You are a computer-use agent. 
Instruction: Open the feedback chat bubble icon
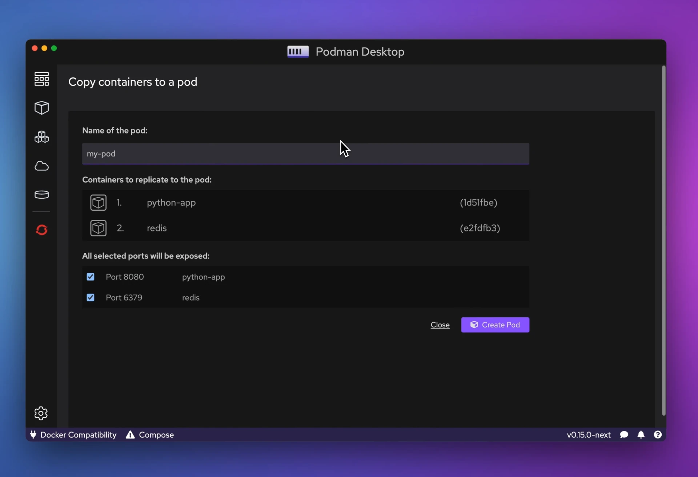624,434
